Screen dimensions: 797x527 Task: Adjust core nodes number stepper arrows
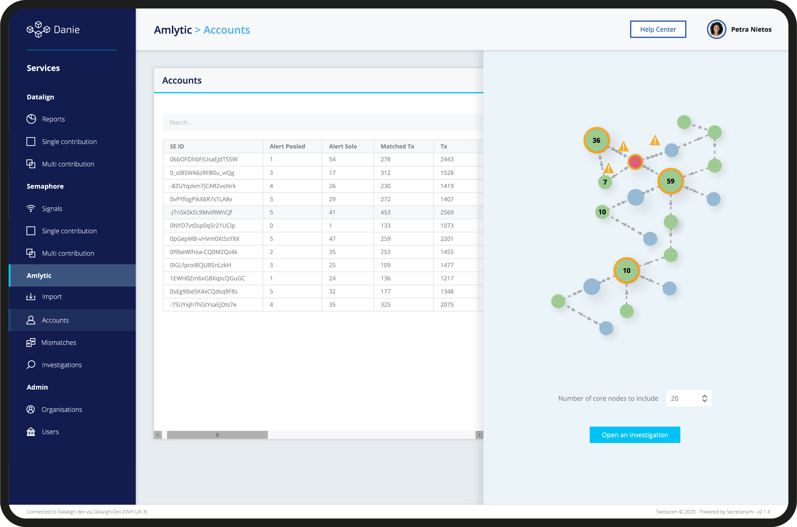(x=704, y=398)
